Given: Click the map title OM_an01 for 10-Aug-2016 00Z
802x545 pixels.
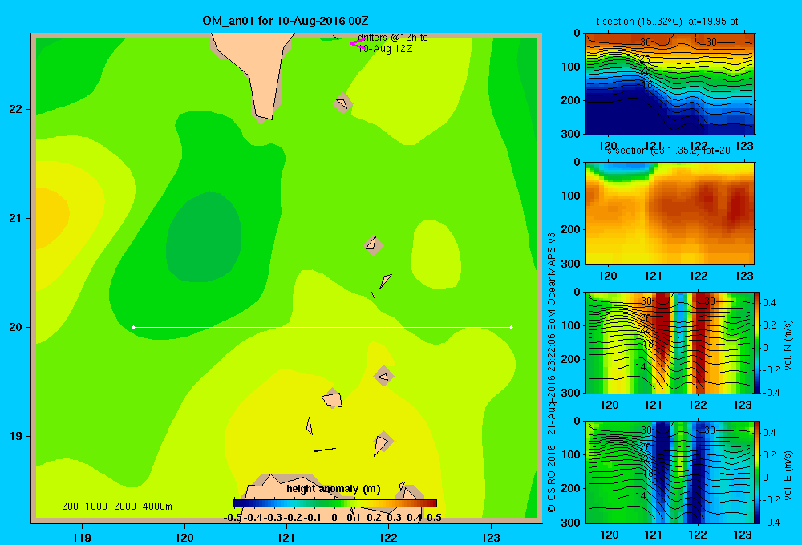Looking at the screenshot, I should click(286, 21).
